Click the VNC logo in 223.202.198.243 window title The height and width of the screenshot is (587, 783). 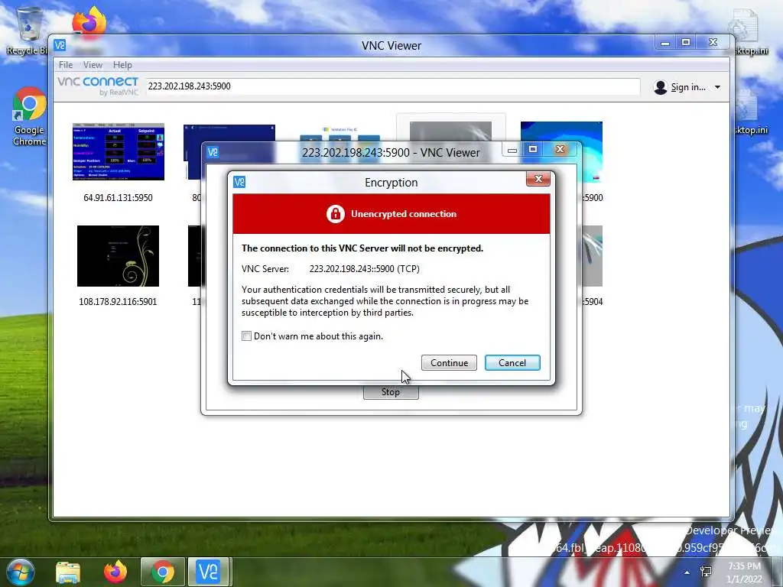[213, 152]
